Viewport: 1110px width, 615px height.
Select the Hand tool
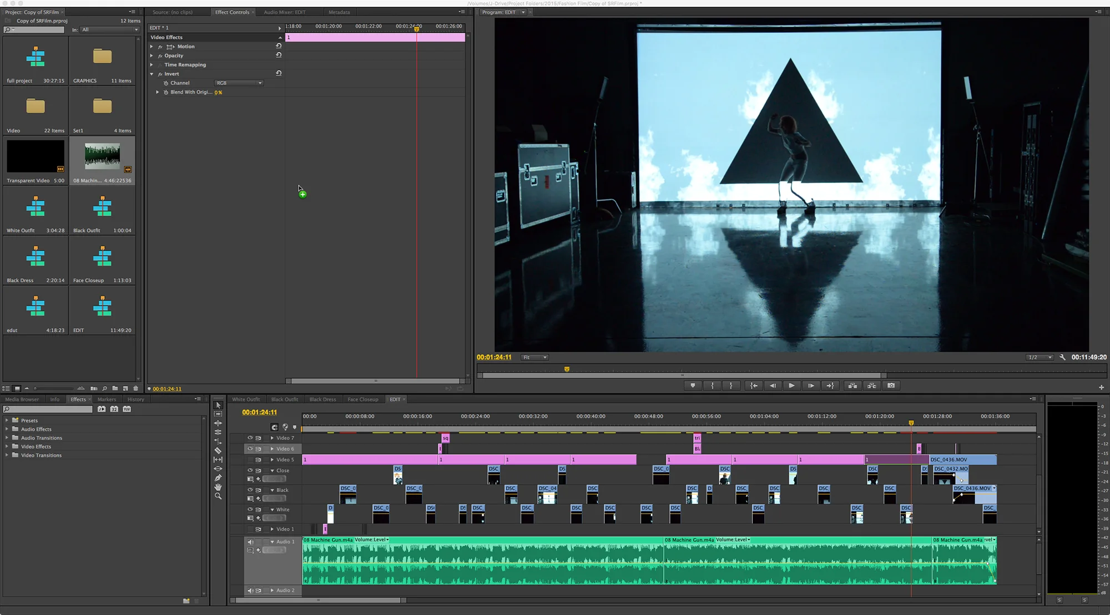218,487
